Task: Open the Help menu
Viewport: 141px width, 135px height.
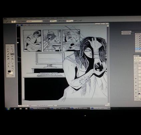Action: click(x=66, y=18)
